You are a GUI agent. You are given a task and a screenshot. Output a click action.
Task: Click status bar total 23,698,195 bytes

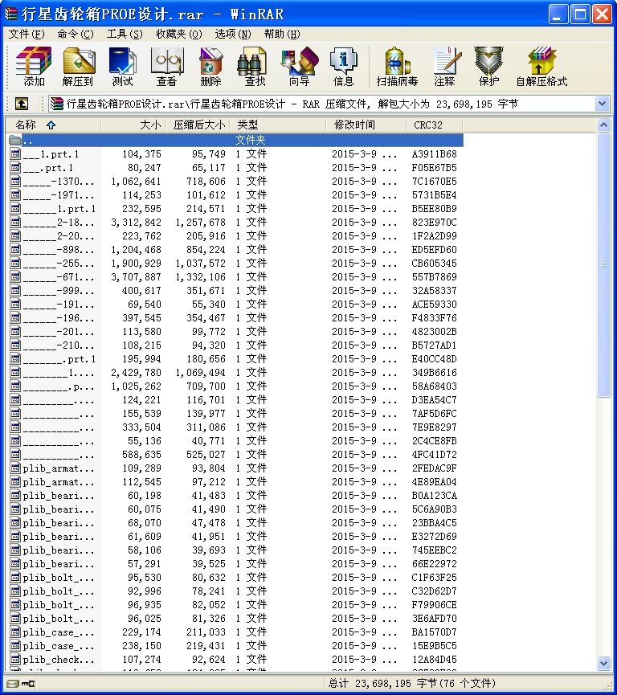(x=412, y=684)
